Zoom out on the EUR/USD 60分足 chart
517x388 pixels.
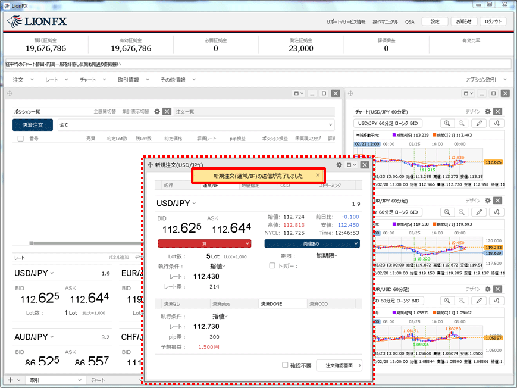(x=462, y=301)
